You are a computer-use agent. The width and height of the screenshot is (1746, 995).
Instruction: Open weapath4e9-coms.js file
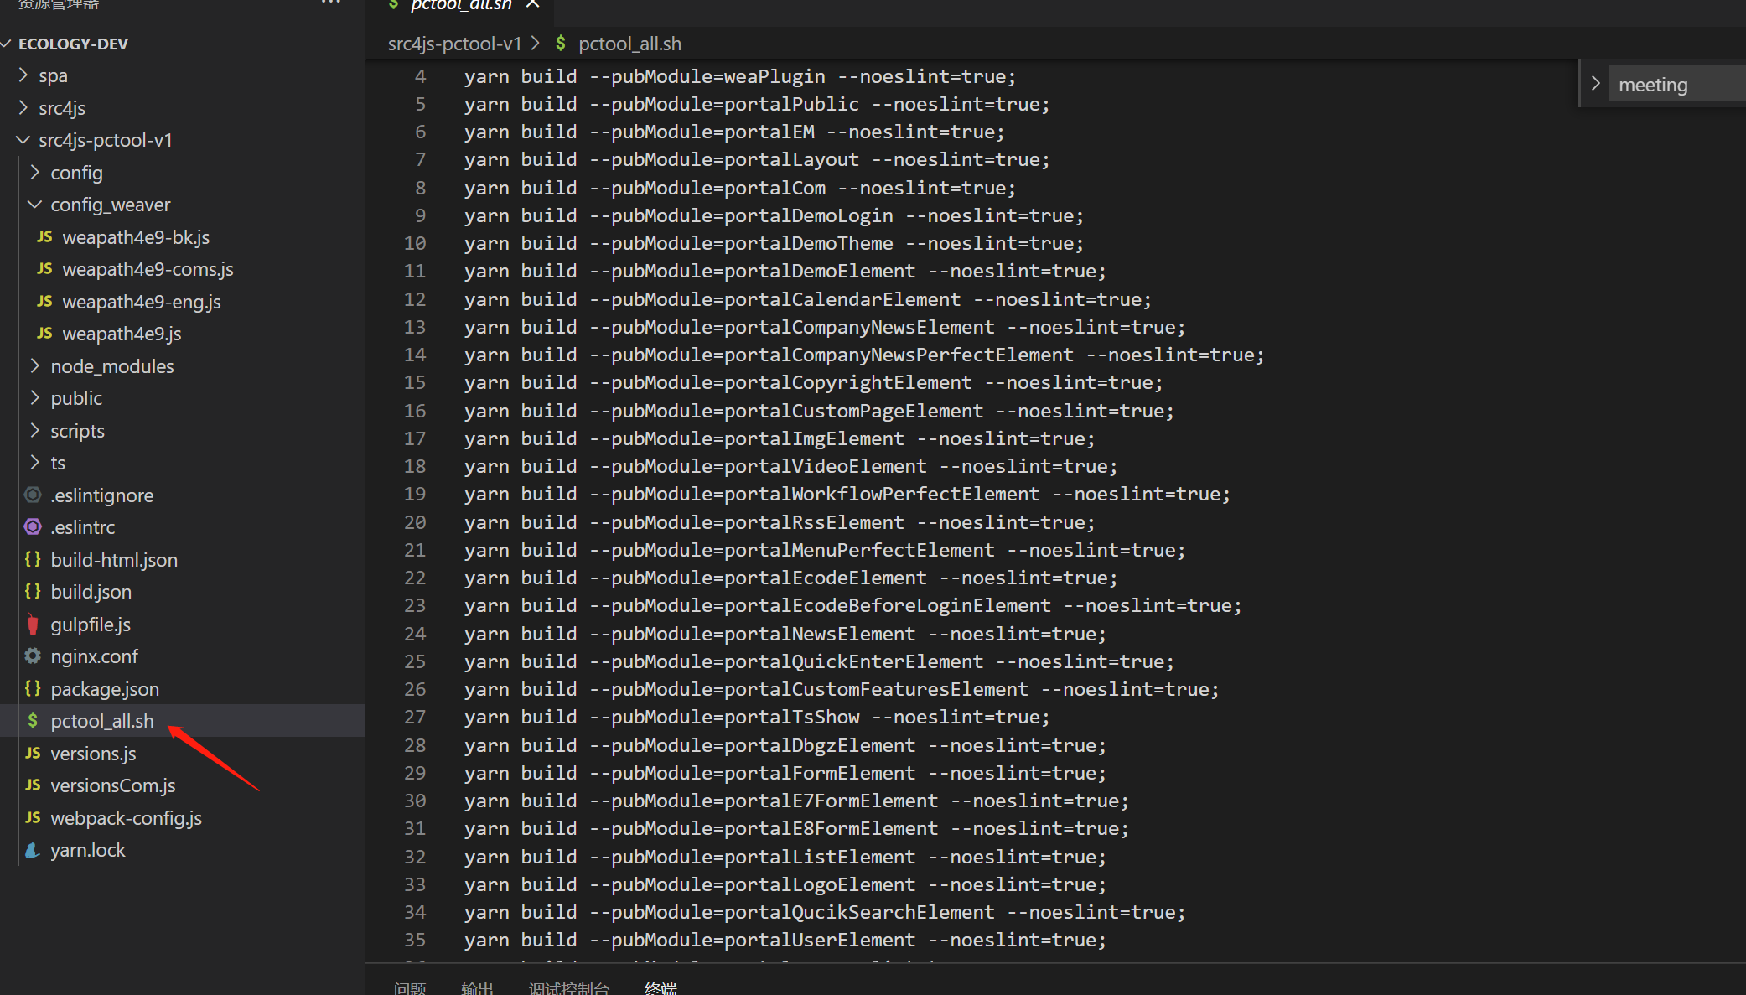148,269
